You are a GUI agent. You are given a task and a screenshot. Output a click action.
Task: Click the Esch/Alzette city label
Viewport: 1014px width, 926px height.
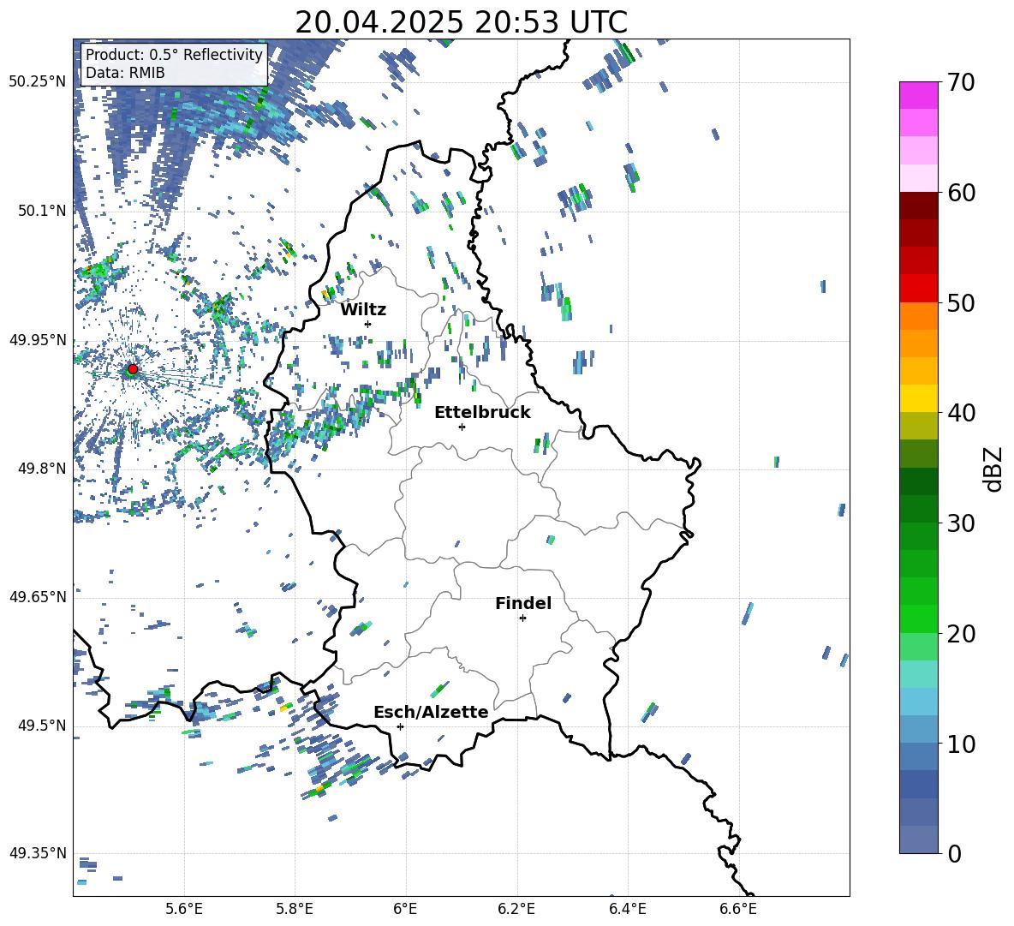[432, 712]
